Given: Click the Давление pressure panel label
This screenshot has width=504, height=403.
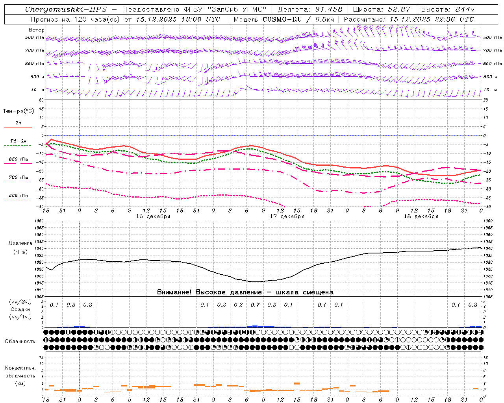Looking at the screenshot, I should click(20, 243).
